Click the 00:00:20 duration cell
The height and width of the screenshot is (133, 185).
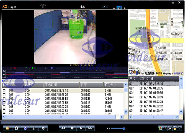[x=85, y=111]
